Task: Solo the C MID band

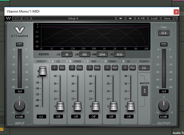Action: [90, 67]
